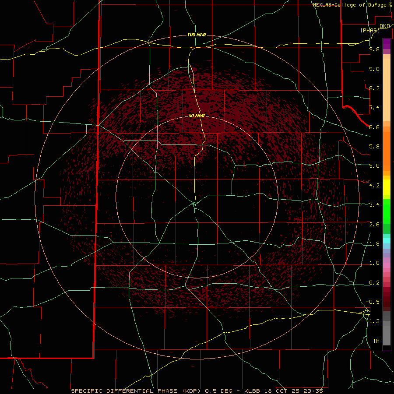Choose the bright green swatch above 2.6
The image size is (394, 394).
pyautogui.click(x=387, y=211)
